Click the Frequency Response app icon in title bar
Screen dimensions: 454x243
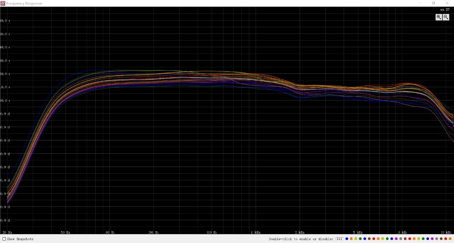3,3
